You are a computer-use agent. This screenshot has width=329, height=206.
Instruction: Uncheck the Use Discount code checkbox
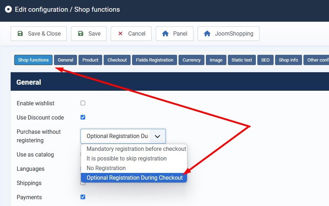[83, 117]
